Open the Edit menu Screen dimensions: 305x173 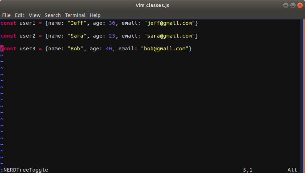[20, 15]
